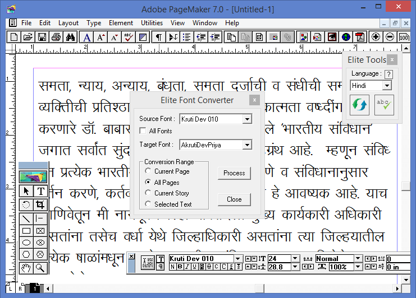This screenshot has height=298, width=416.
Task: Switch control palette to paragraph view
Action: (x=161, y=267)
